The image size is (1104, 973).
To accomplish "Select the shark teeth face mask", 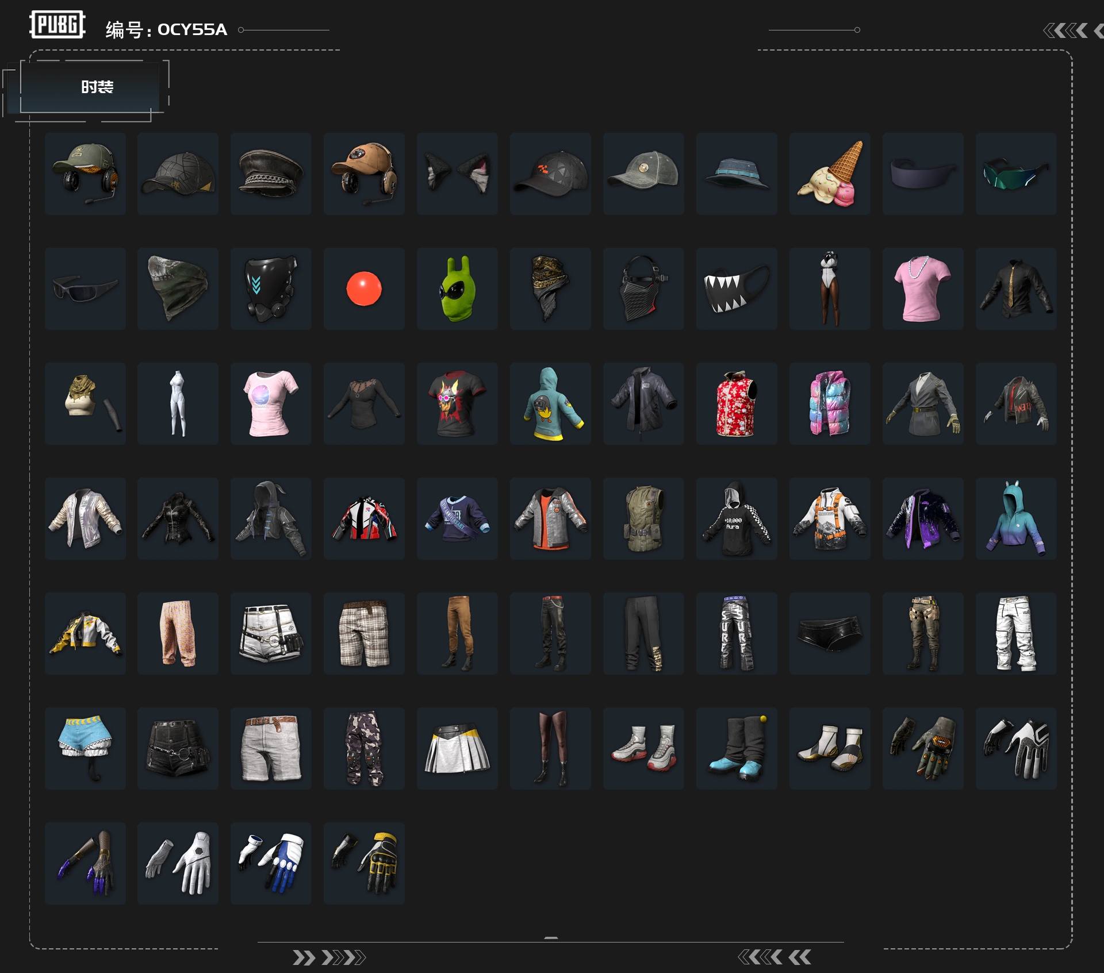I will tap(737, 289).
